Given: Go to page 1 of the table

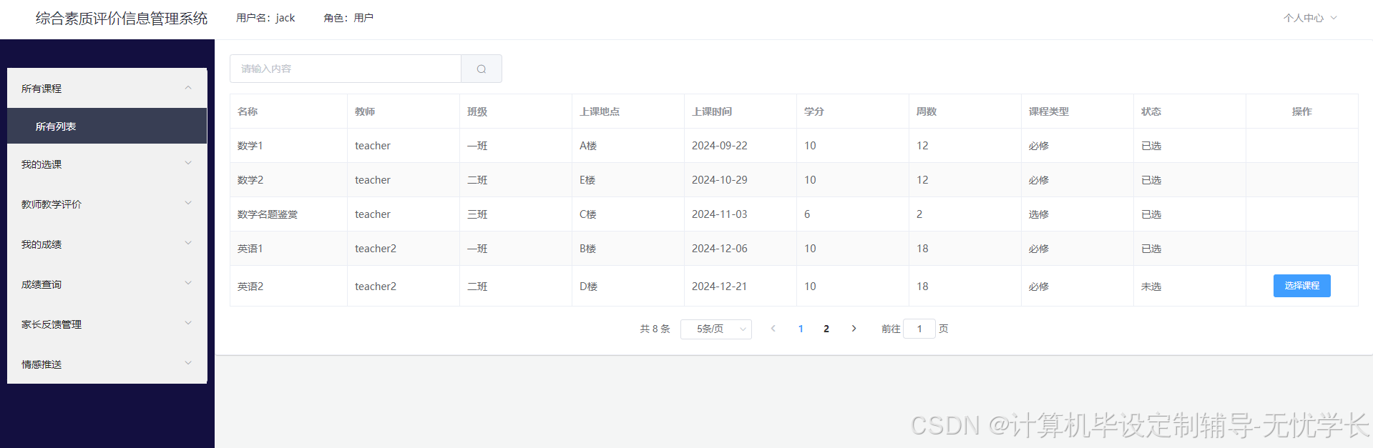Looking at the screenshot, I should [801, 329].
